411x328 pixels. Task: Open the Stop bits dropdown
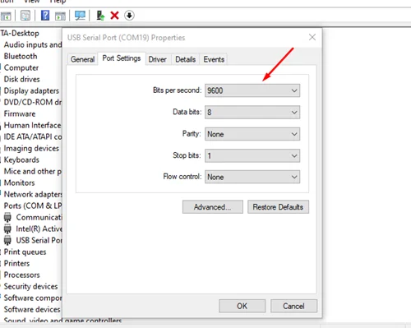252,156
